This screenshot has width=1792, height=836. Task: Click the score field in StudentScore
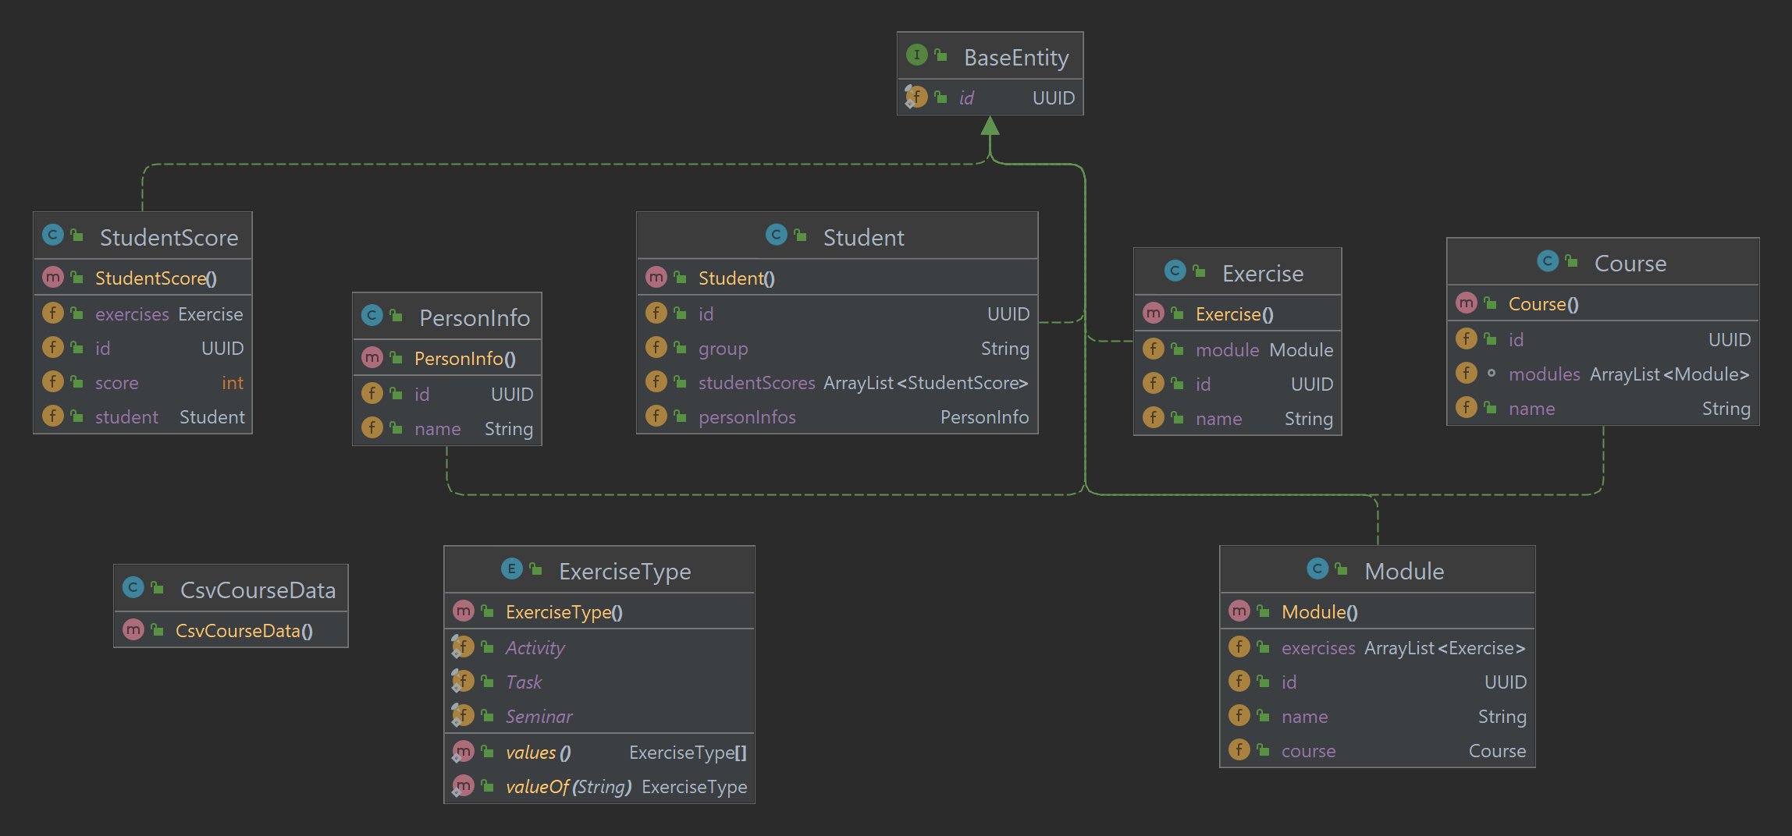pos(116,382)
